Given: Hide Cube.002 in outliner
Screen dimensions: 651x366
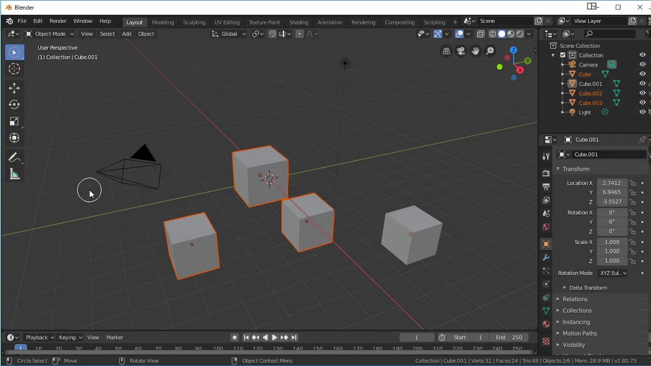Looking at the screenshot, I should [642, 93].
